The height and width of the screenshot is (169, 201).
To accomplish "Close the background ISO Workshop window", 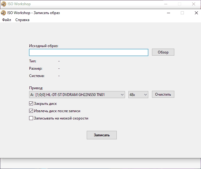I will (x=194, y=4).
